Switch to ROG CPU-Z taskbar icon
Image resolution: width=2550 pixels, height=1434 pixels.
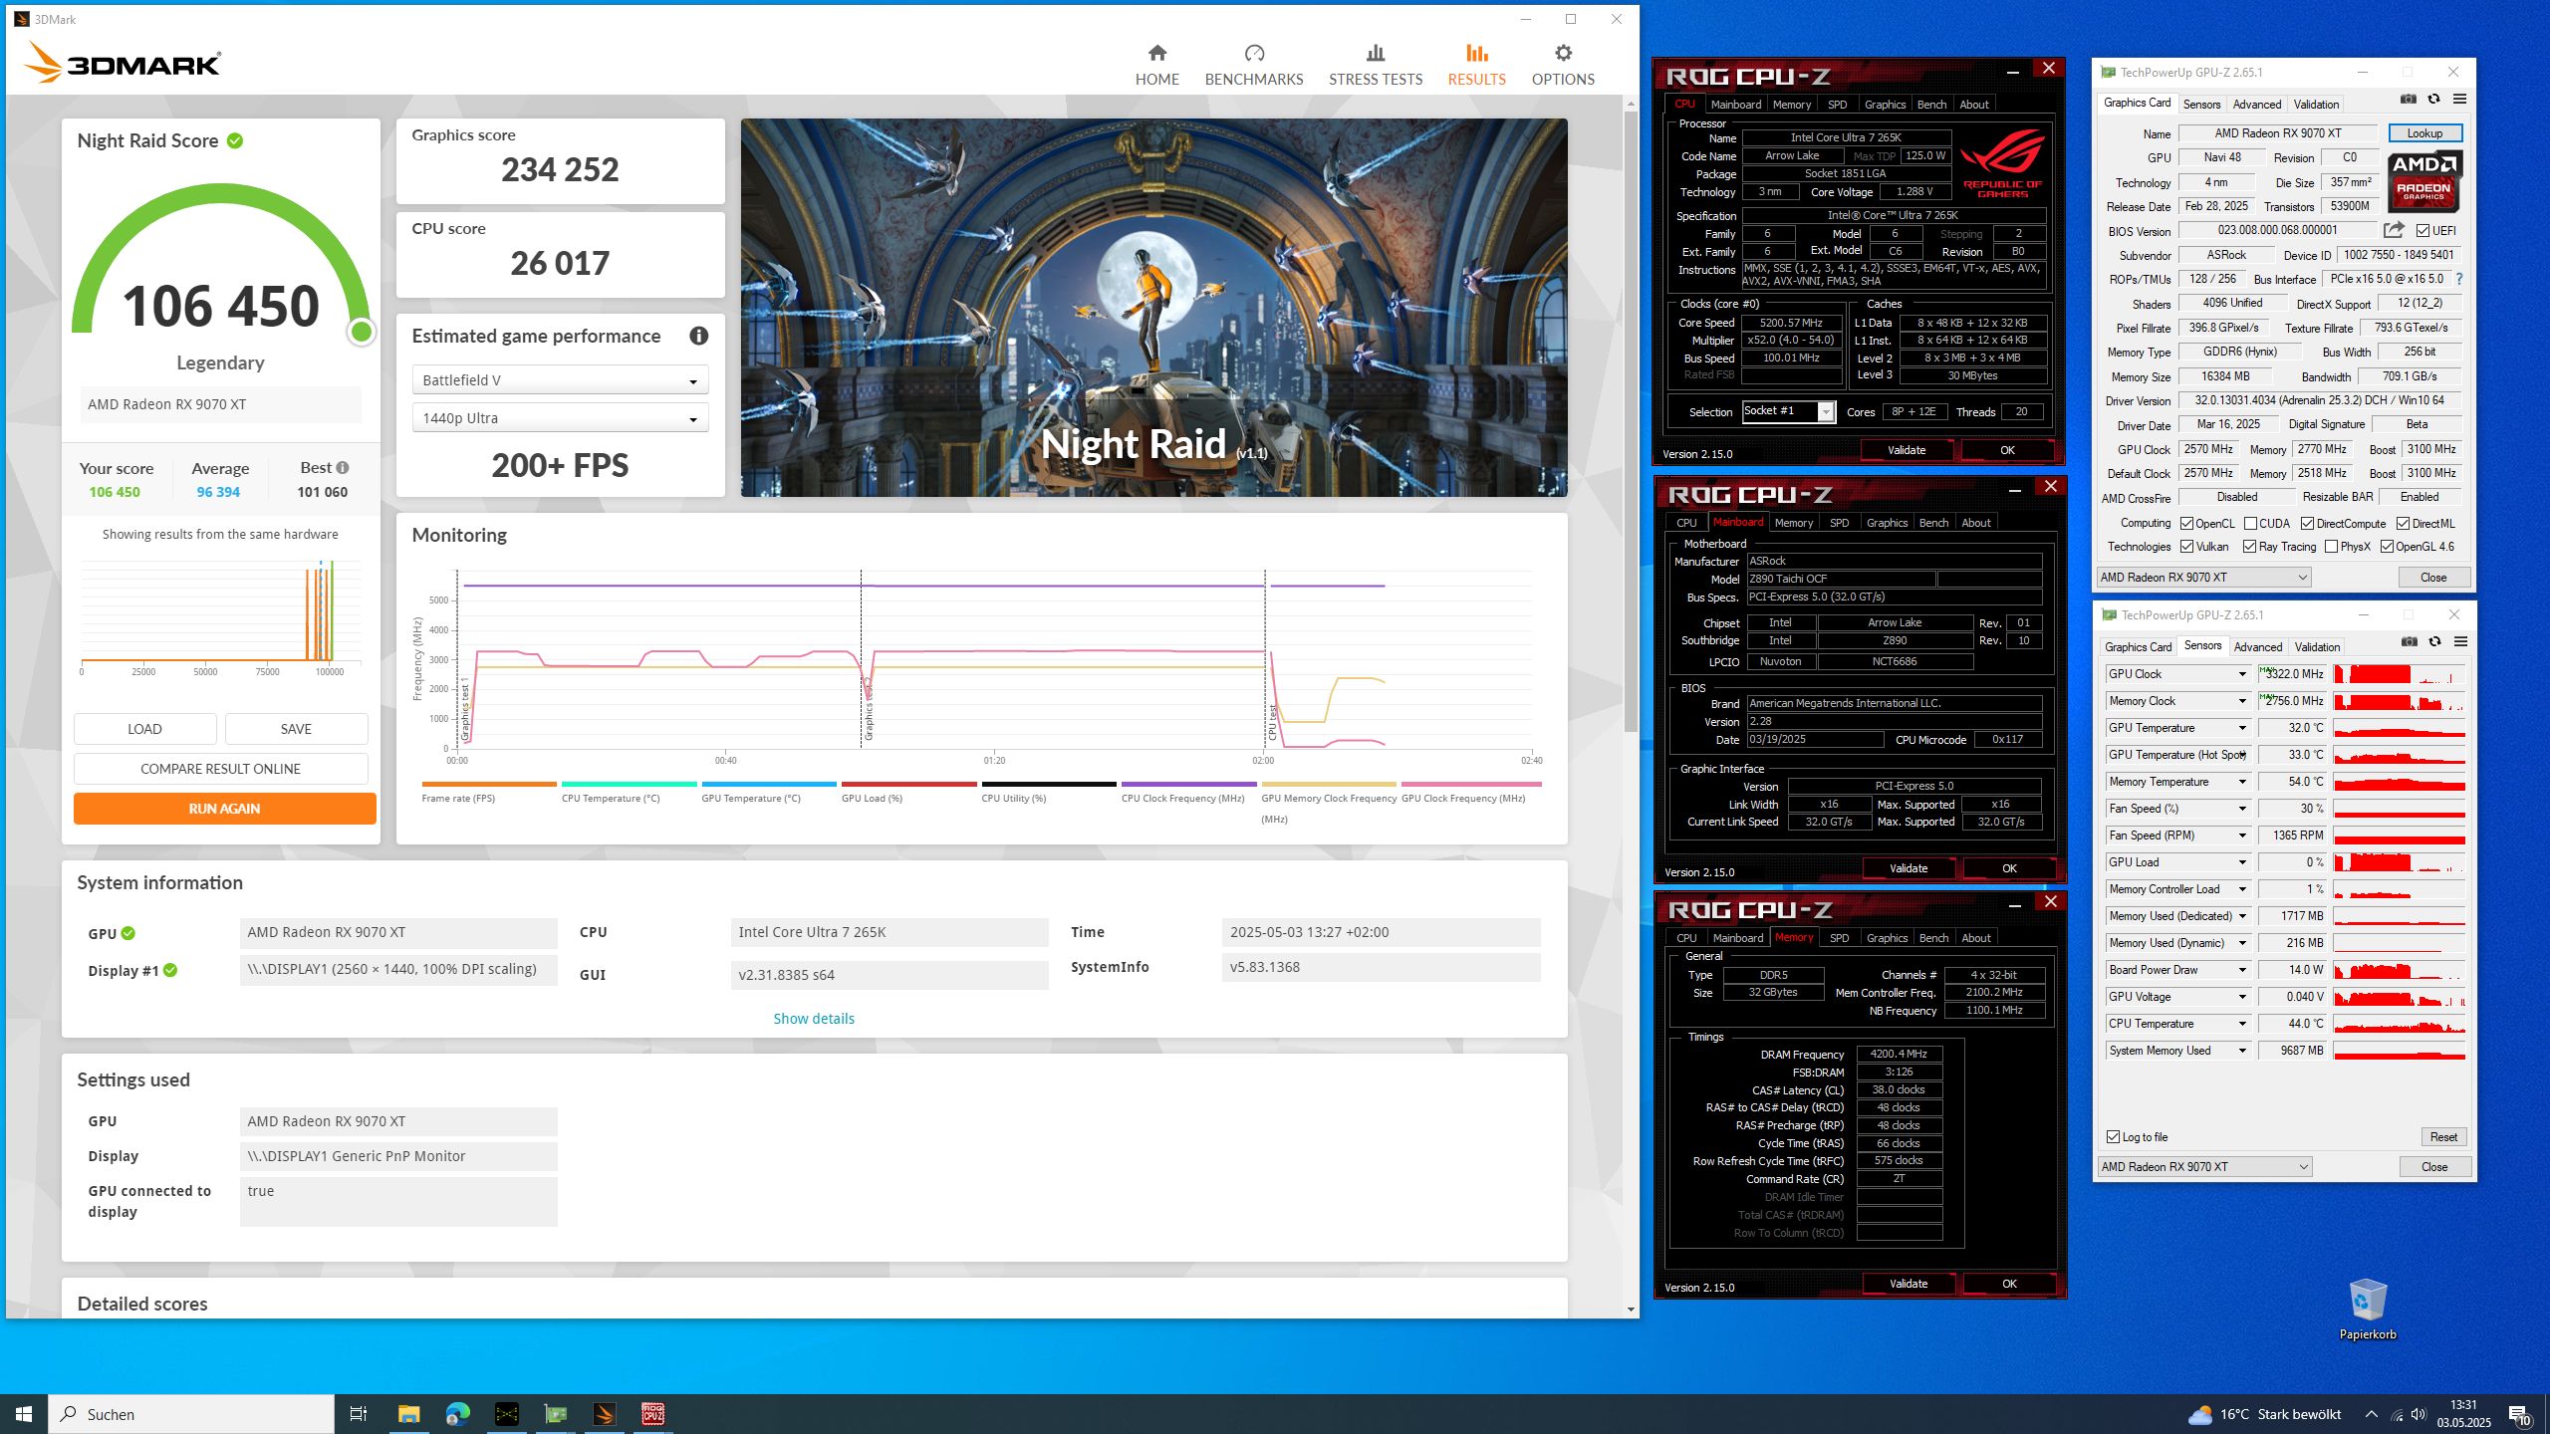(652, 1414)
